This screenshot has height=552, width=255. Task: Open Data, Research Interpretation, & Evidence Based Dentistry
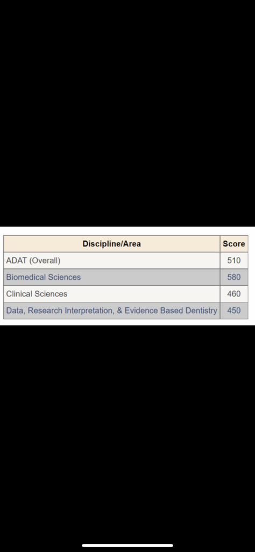[112, 310]
